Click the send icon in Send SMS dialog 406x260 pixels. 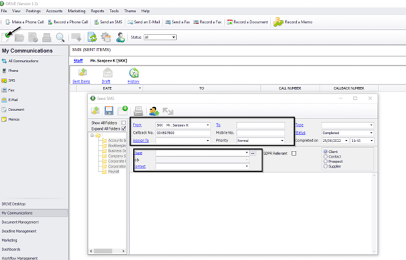(x=95, y=110)
